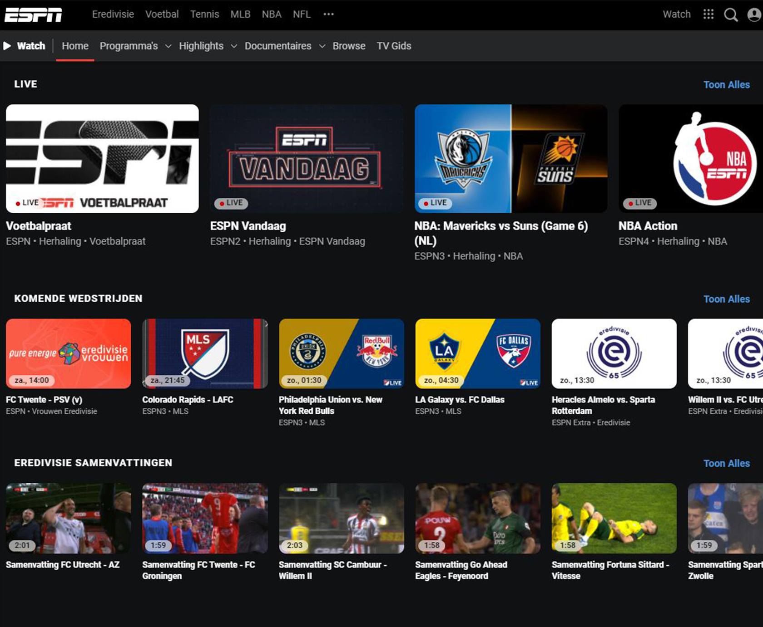Image resolution: width=763 pixels, height=627 pixels.
Task: Click the ESPN Vandaag title text
Action: 248,226
